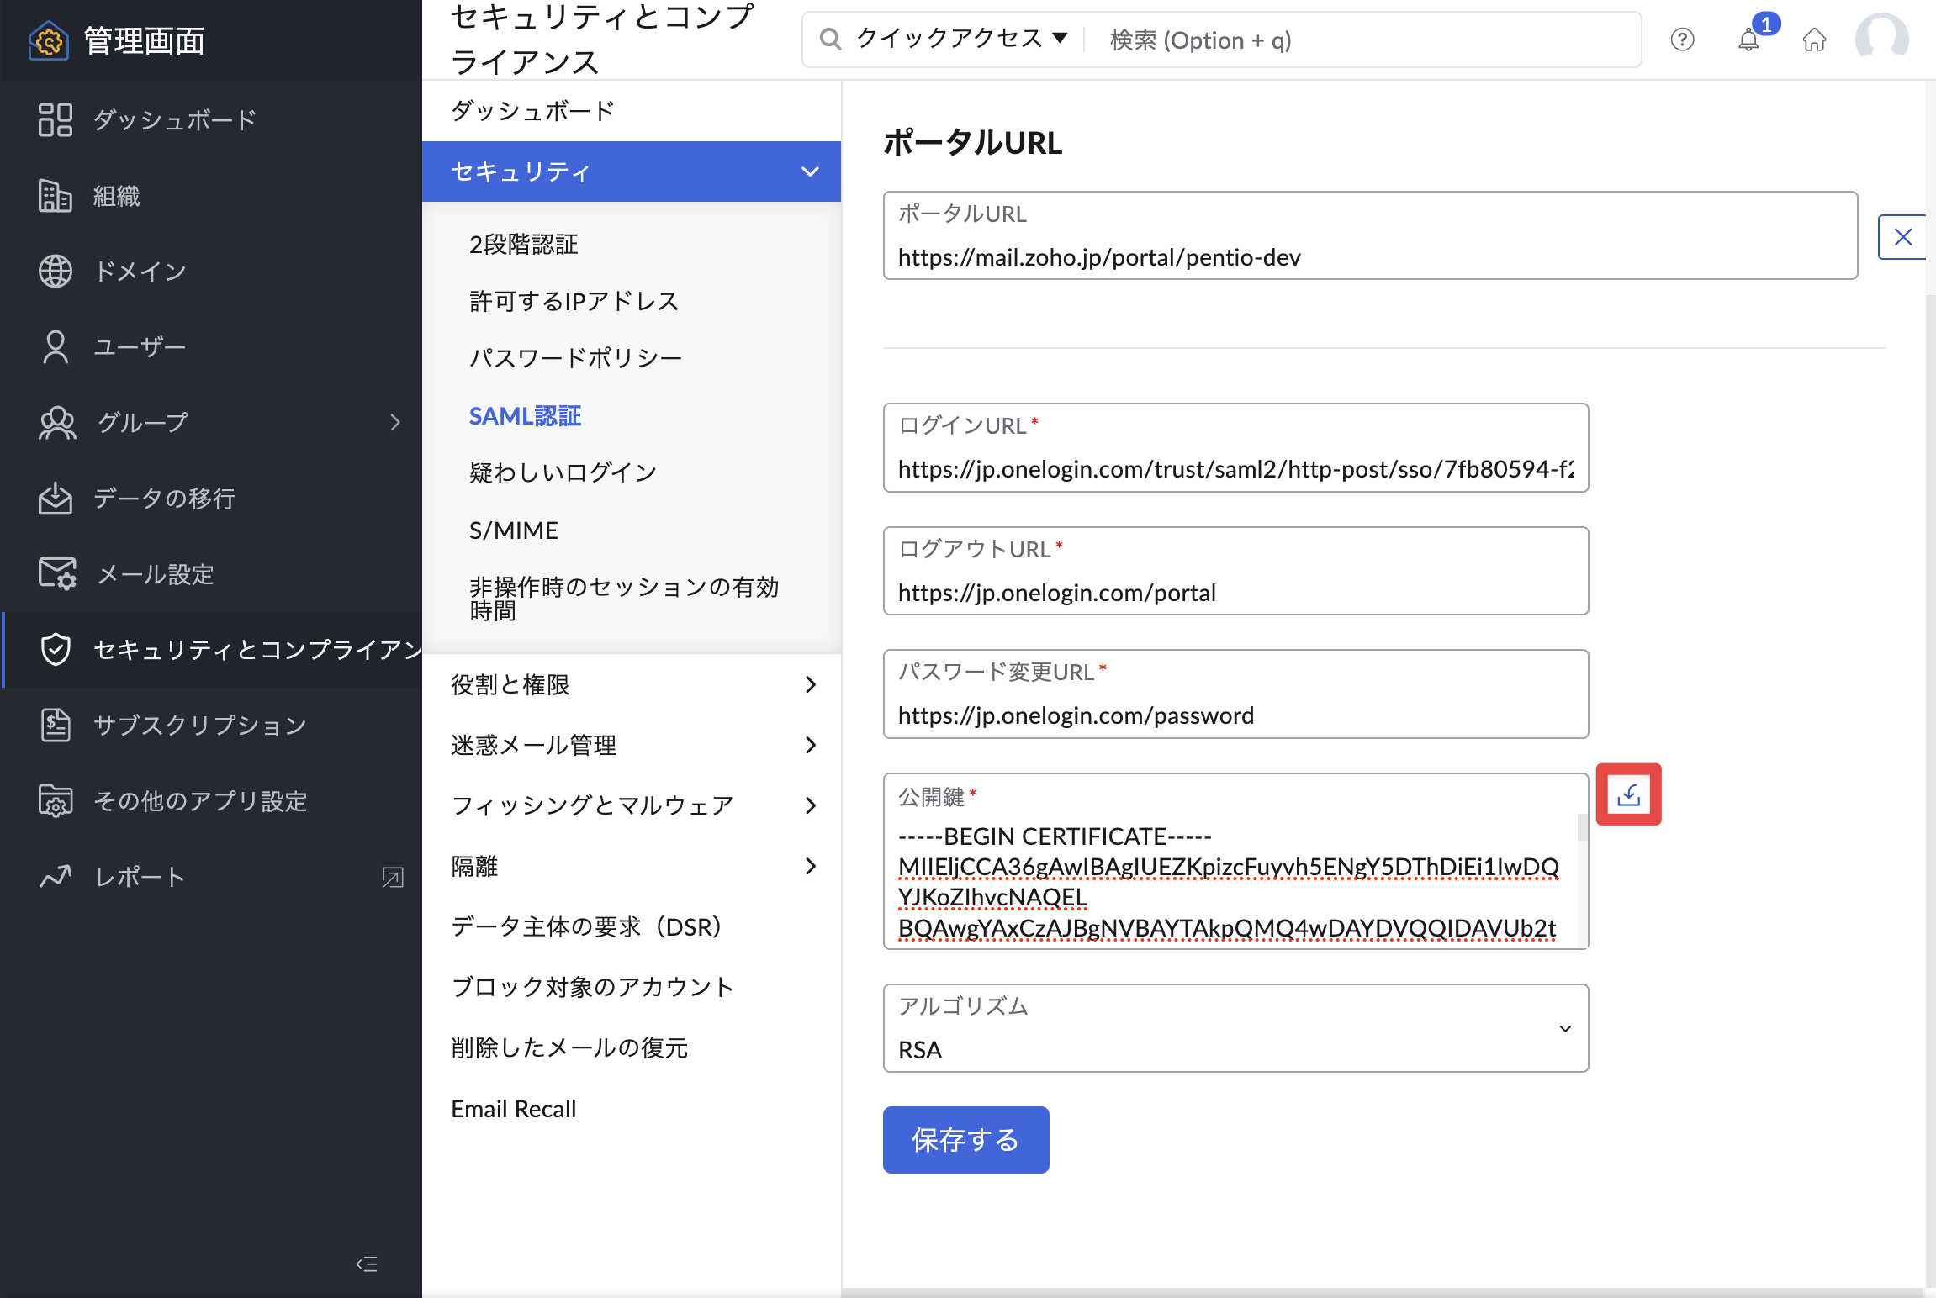
Task: Click the 検索 (Option + q) search box
Action: (1362, 40)
